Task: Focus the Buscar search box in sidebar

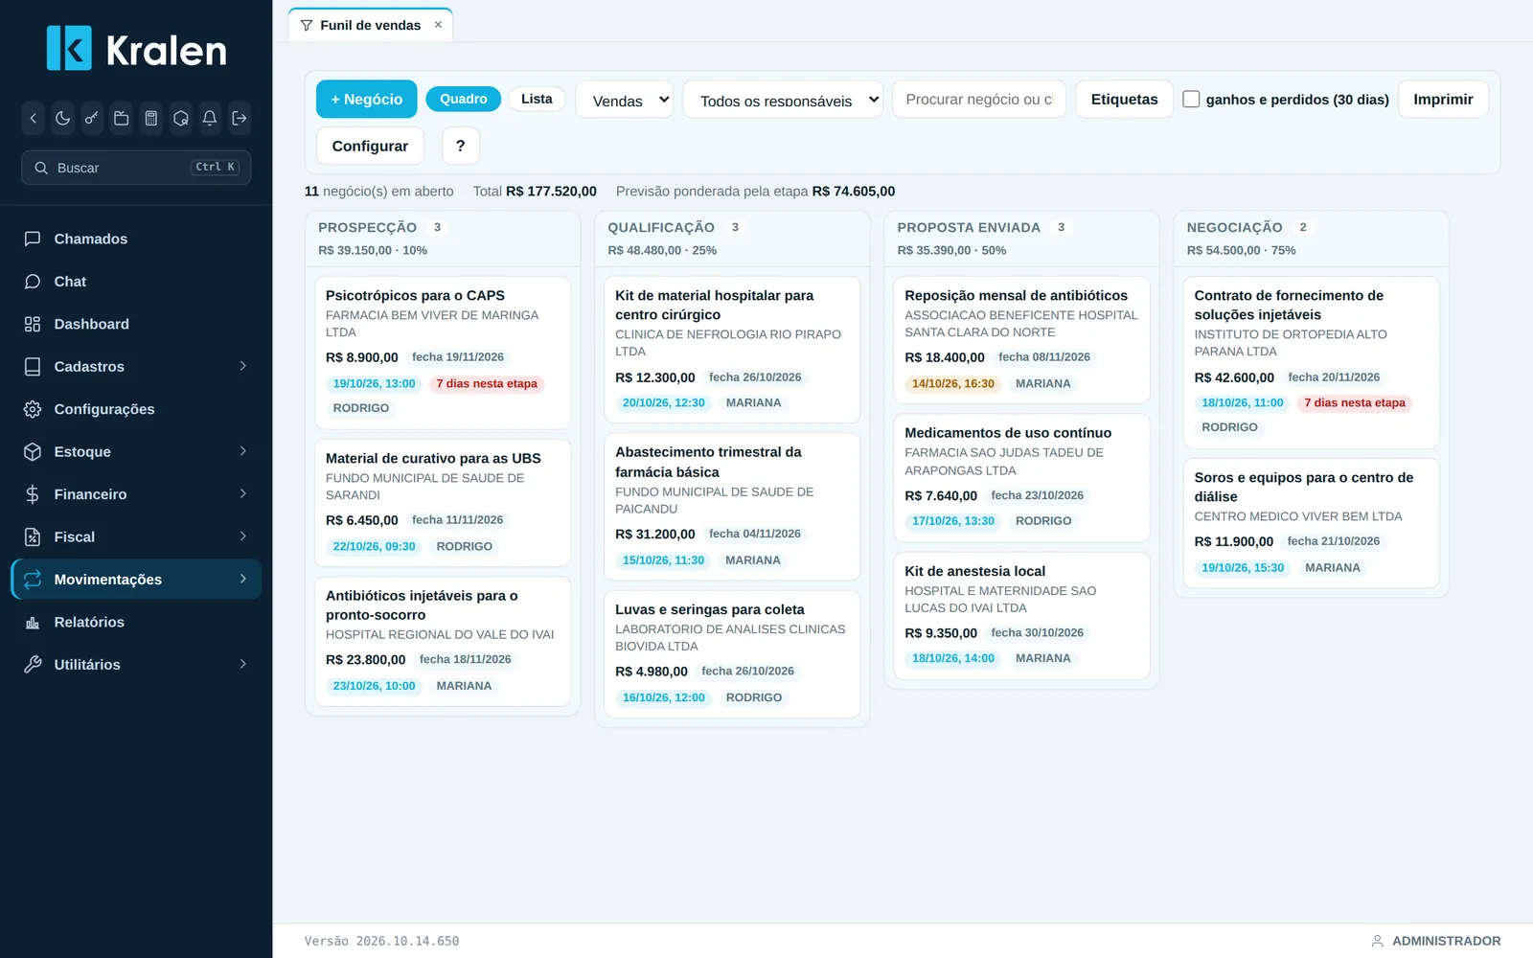Action: (x=136, y=168)
